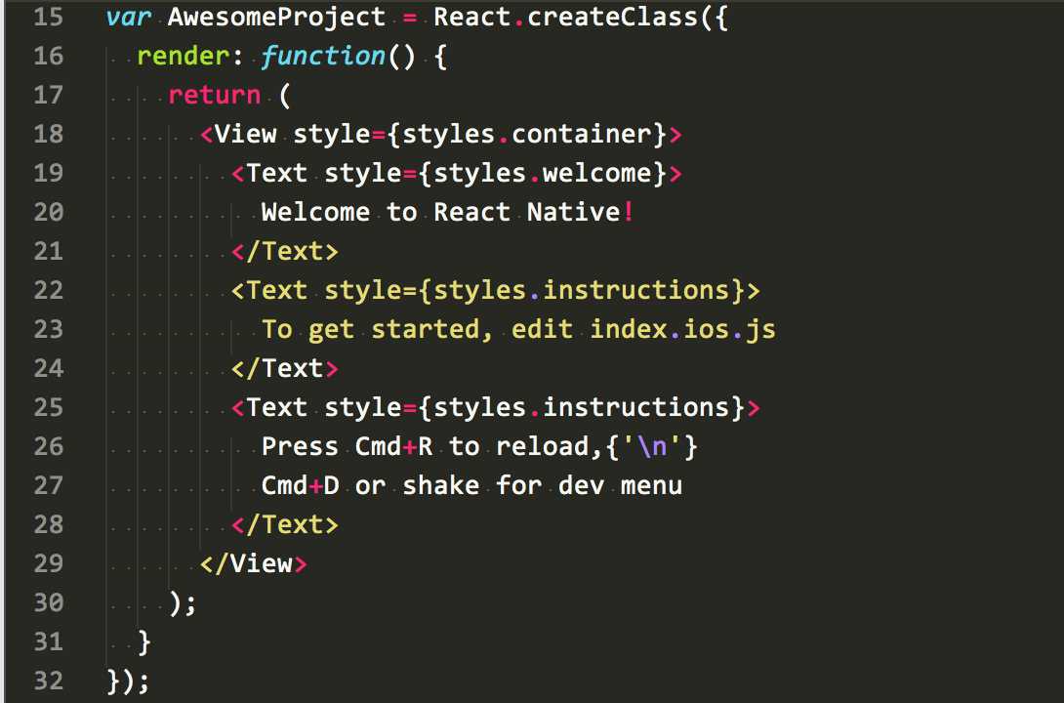Click the 'return' keyword

click(215, 95)
